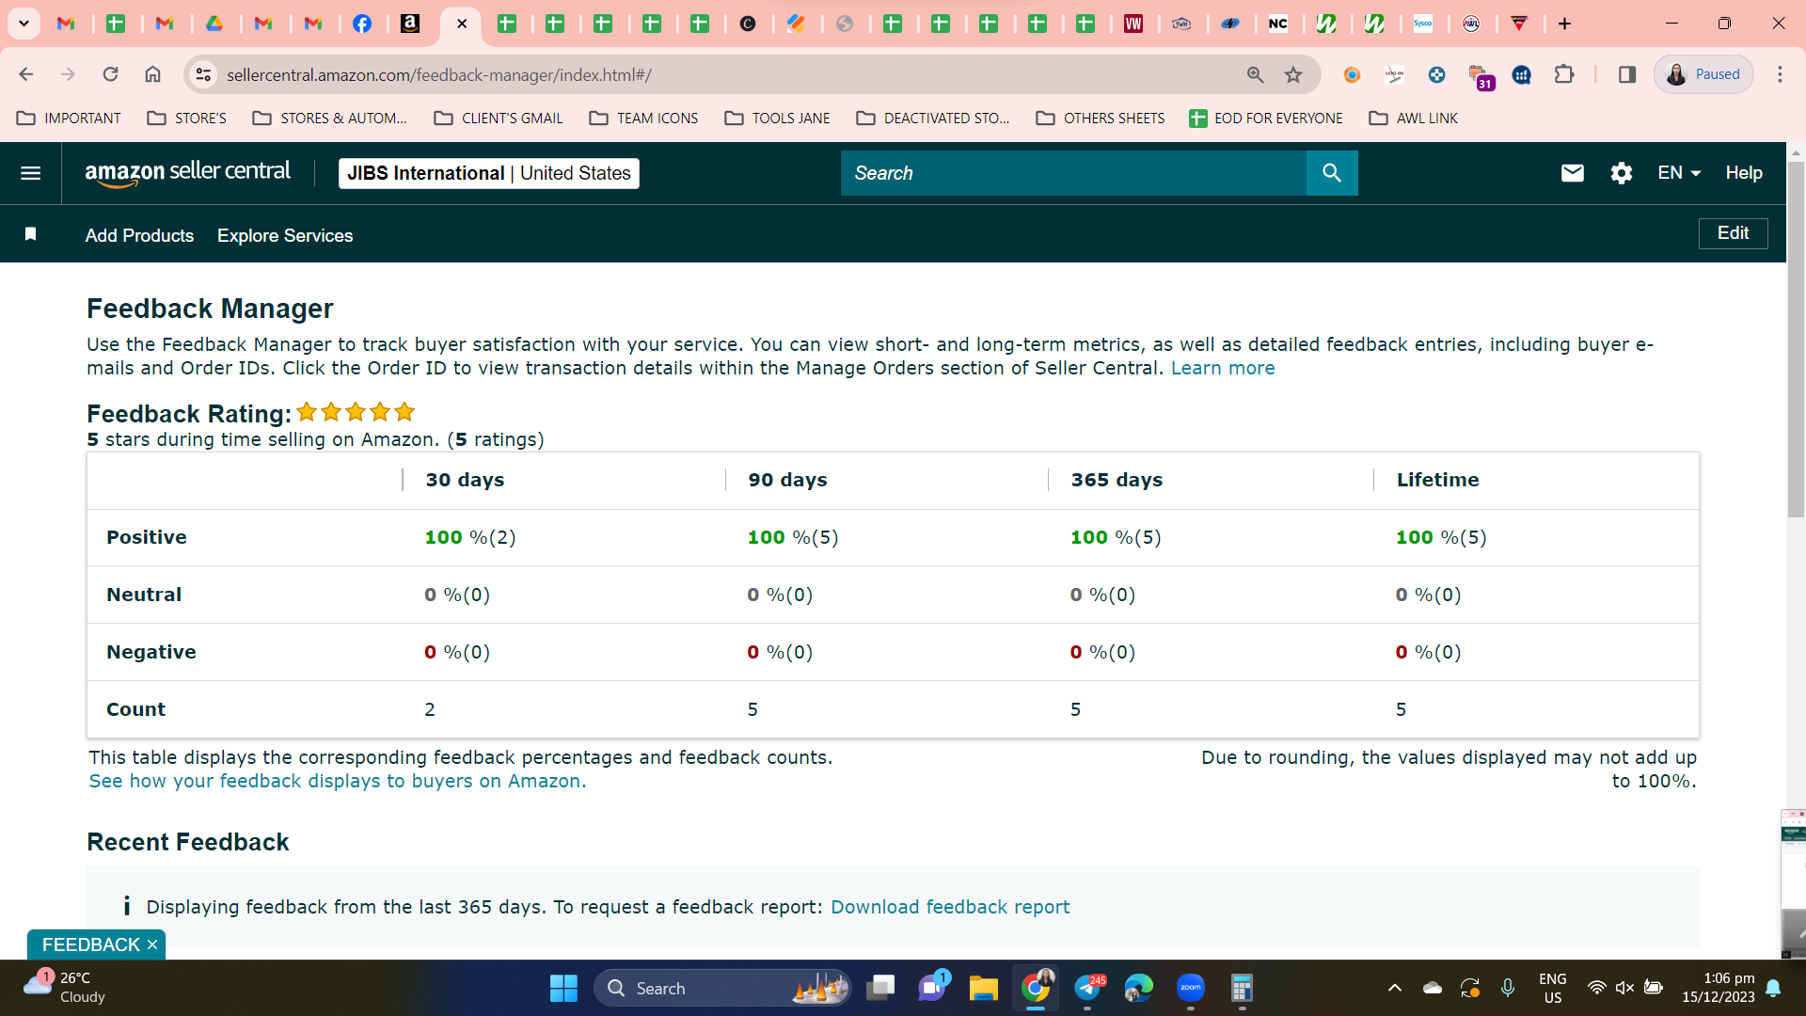Open EOD FOR EVERYONE bookmark
The width and height of the screenshot is (1806, 1016).
1266,119
